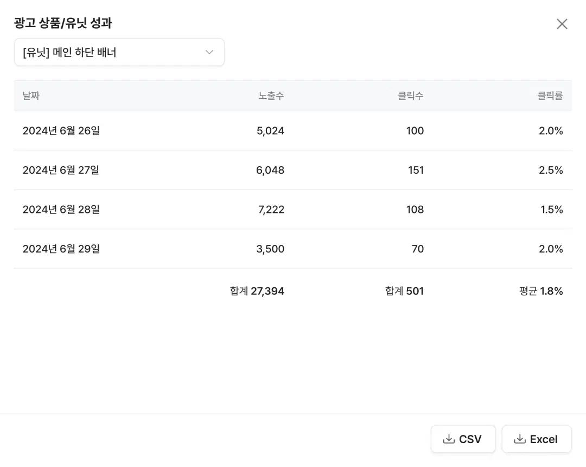The height and width of the screenshot is (467, 586).
Task: Download the report as CSV
Action: pyautogui.click(x=463, y=439)
